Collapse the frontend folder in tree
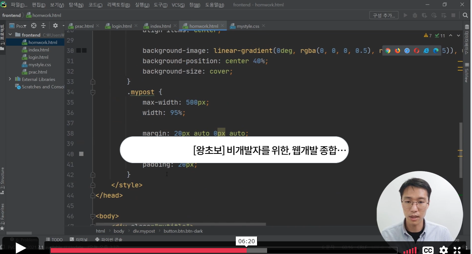Image resolution: width=472 pixels, height=254 pixels. point(10,35)
